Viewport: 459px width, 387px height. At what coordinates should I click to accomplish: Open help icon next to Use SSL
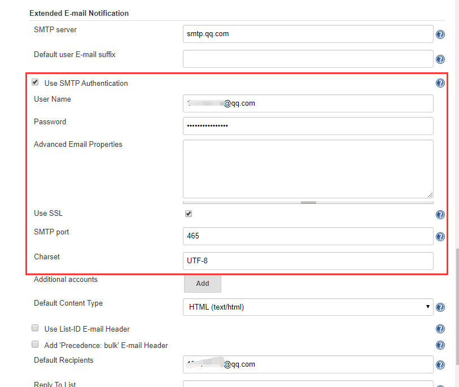pos(440,215)
